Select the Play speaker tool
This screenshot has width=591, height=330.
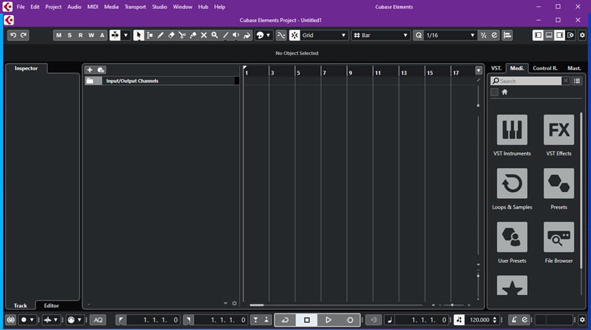coord(236,36)
